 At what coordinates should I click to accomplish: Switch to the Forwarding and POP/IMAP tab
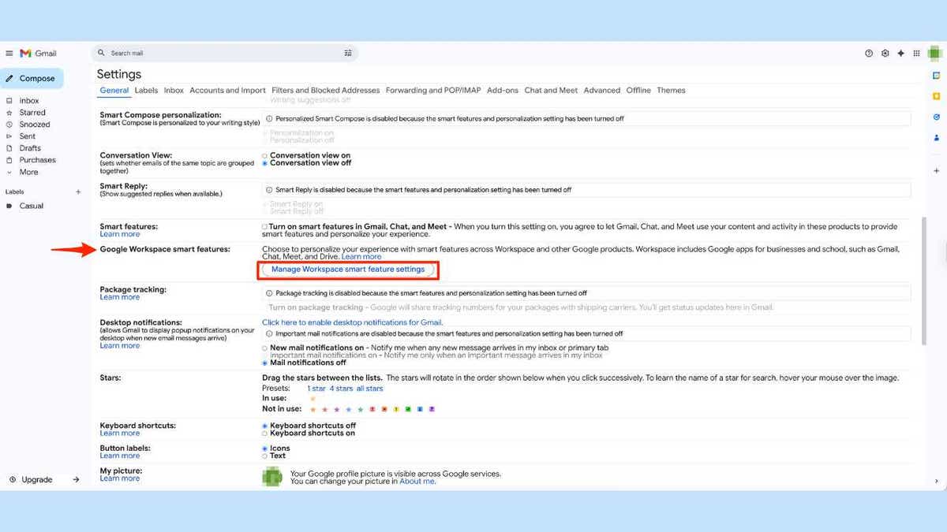tap(432, 90)
